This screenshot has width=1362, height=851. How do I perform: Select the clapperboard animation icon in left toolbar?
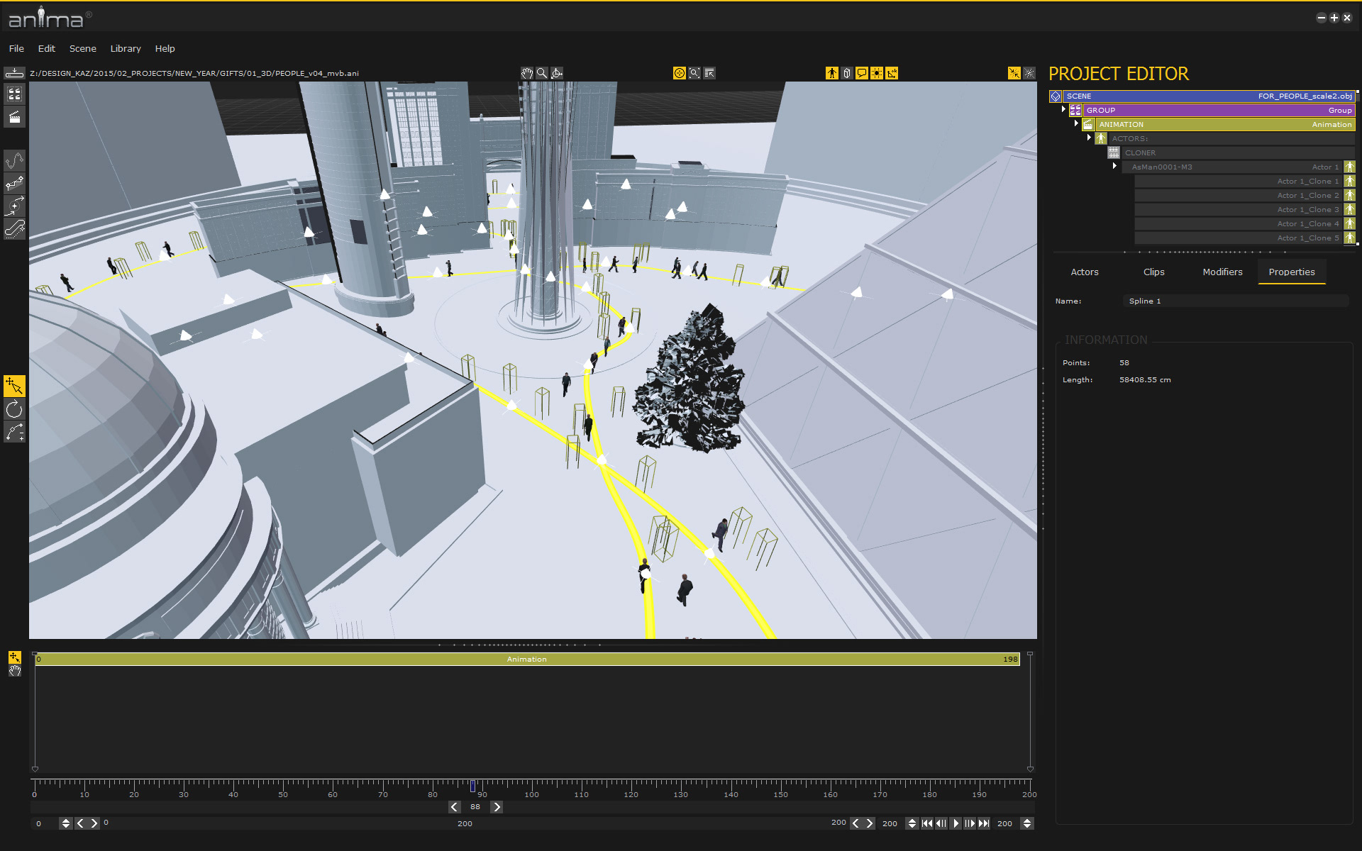pos(14,117)
